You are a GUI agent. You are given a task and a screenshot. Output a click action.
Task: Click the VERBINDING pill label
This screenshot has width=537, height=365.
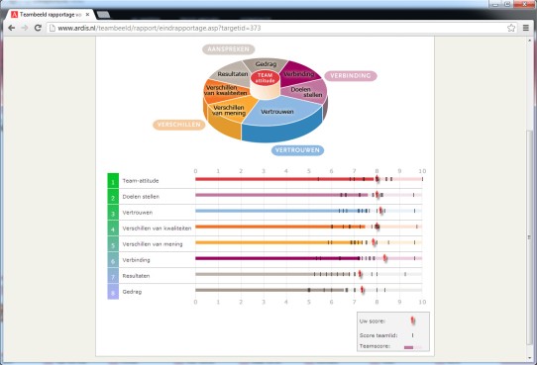pos(351,76)
